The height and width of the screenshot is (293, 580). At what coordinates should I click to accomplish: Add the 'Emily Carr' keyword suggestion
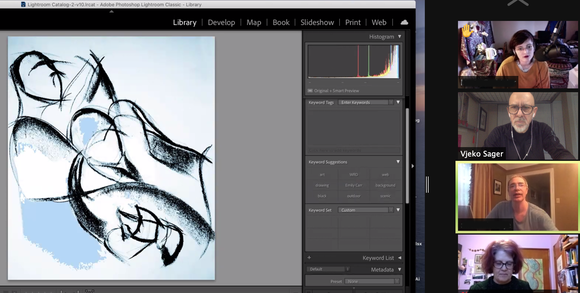pyautogui.click(x=354, y=185)
